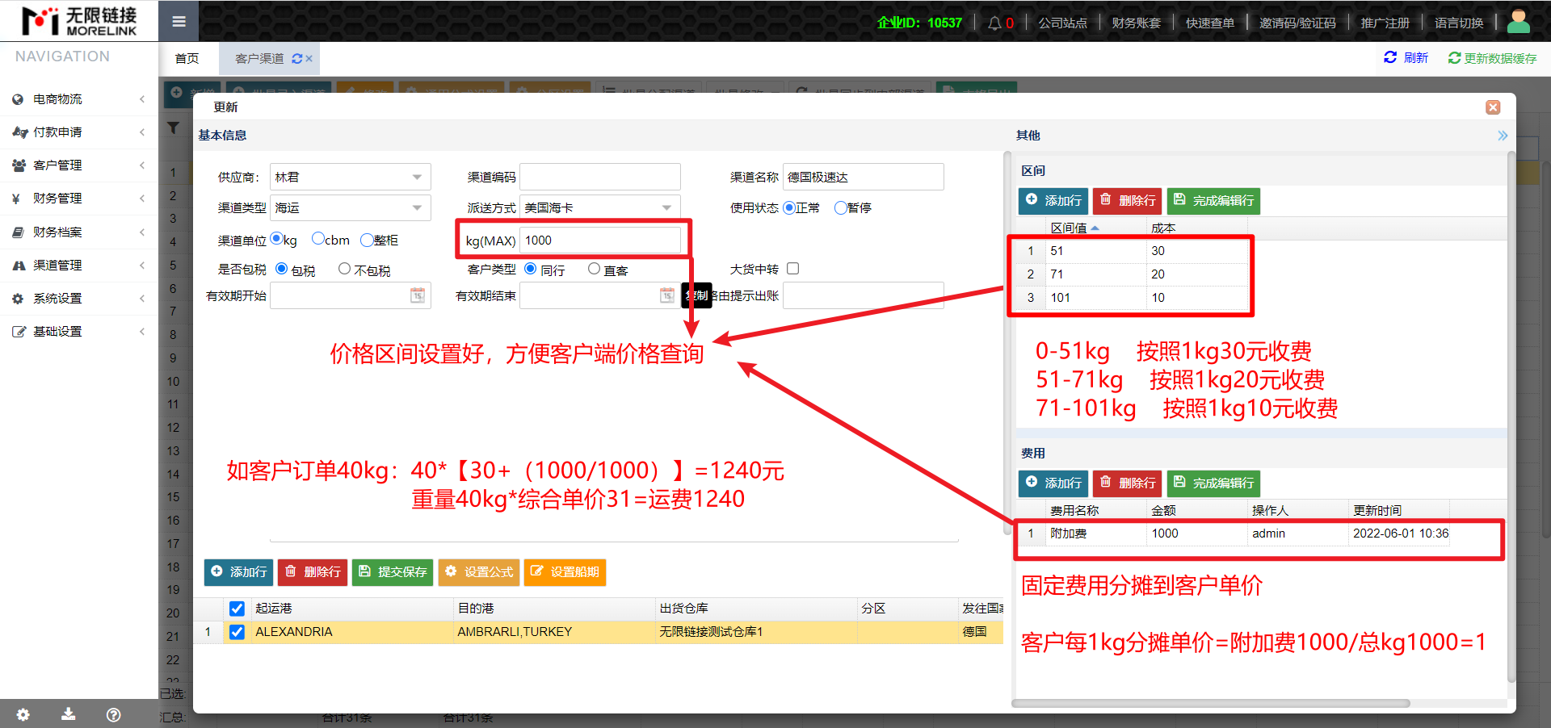Viewport: 1551px width, 728px height.
Task: Click 更新数据缓存 button
Action: point(1492,58)
